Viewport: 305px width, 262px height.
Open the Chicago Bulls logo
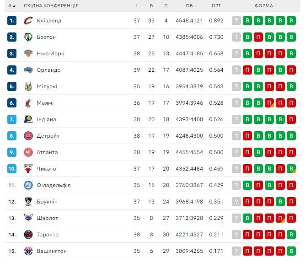click(x=28, y=169)
